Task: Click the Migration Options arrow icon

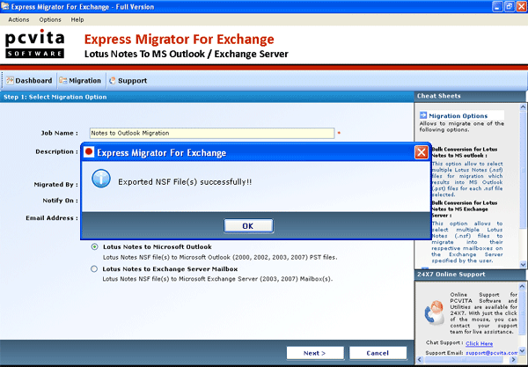Action: [423, 115]
